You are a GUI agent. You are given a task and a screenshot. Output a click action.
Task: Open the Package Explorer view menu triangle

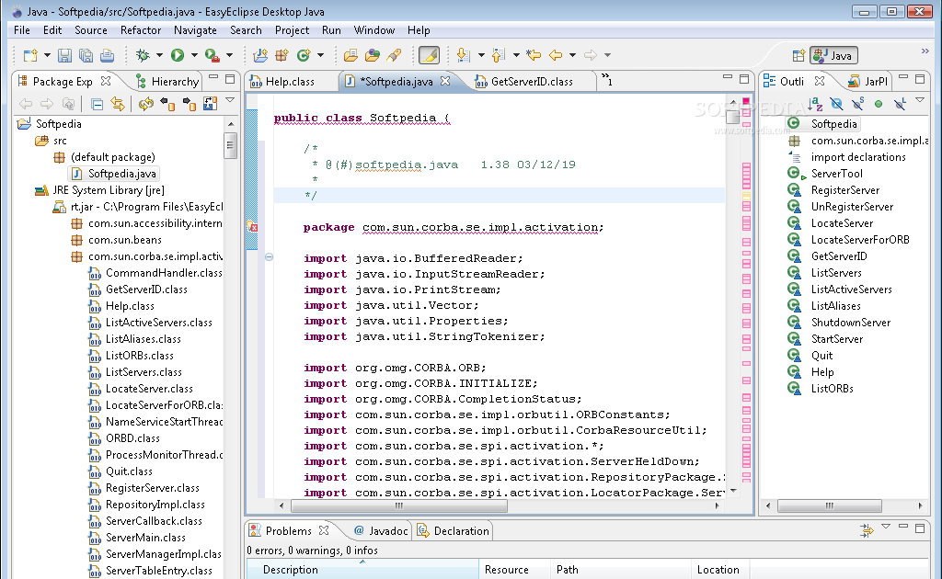point(229,100)
